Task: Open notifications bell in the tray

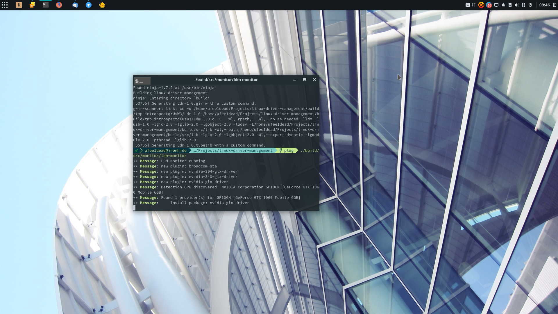Action: coord(503,5)
